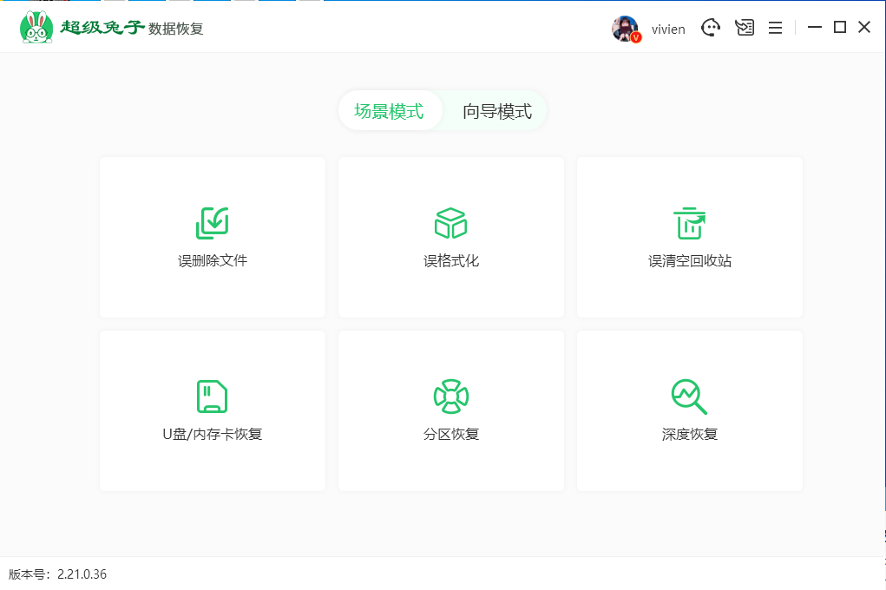Image resolution: width=886 pixels, height=590 pixels.
Task: Click 超级兔子 数据恢复 title text
Action: coord(132,28)
